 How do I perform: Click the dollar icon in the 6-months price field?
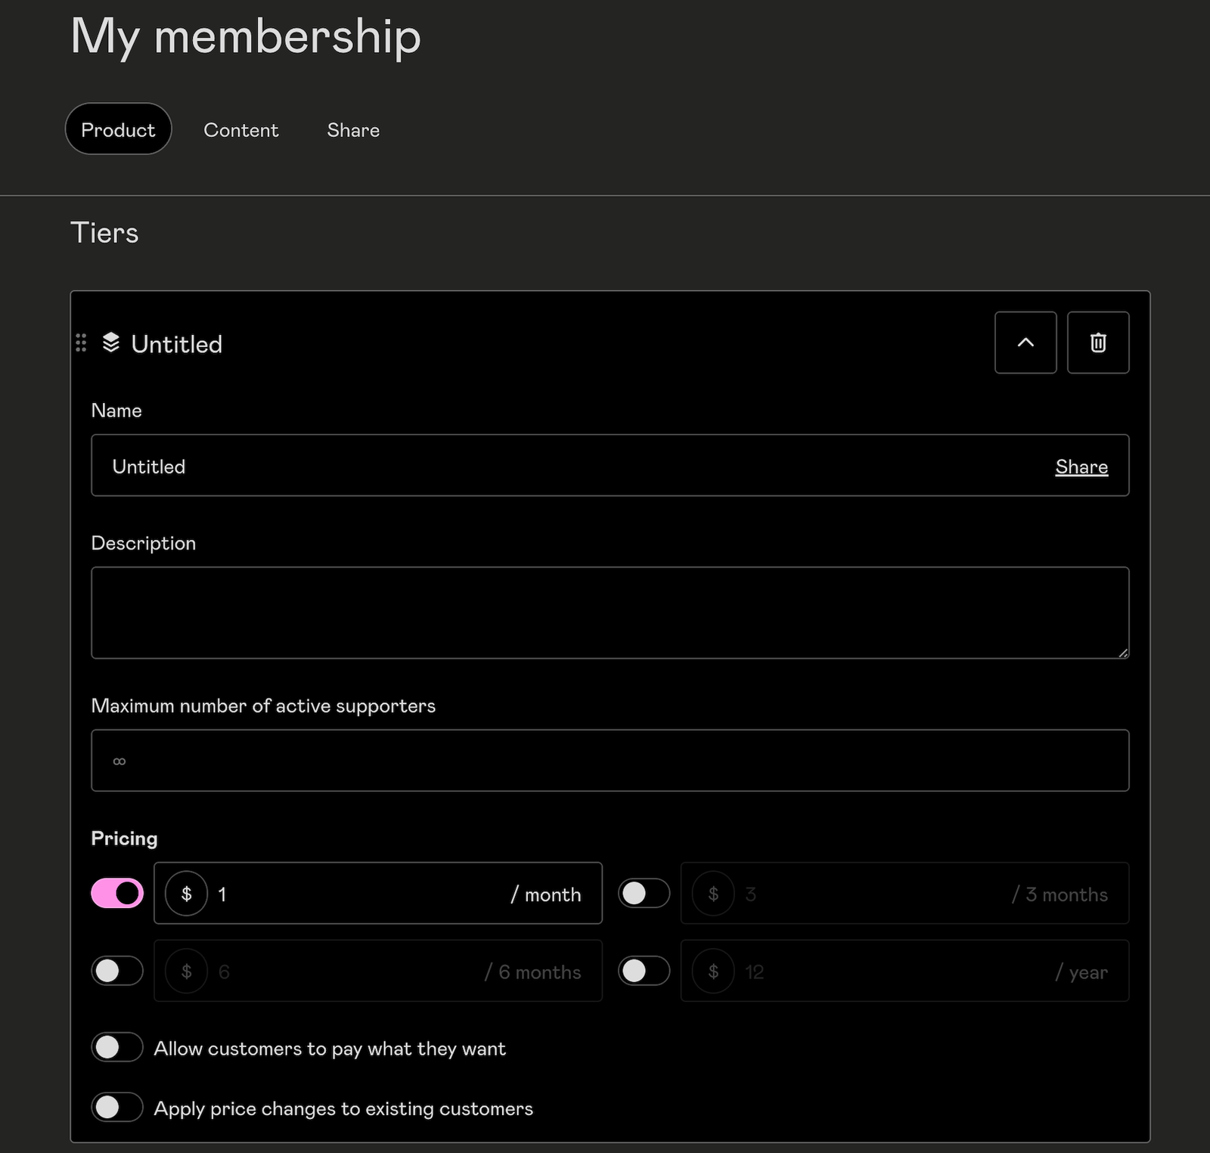pos(186,972)
